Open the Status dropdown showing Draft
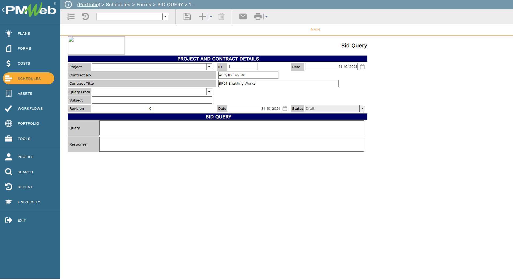The height and width of the screenshot is (279, 513). pos(362,108)
